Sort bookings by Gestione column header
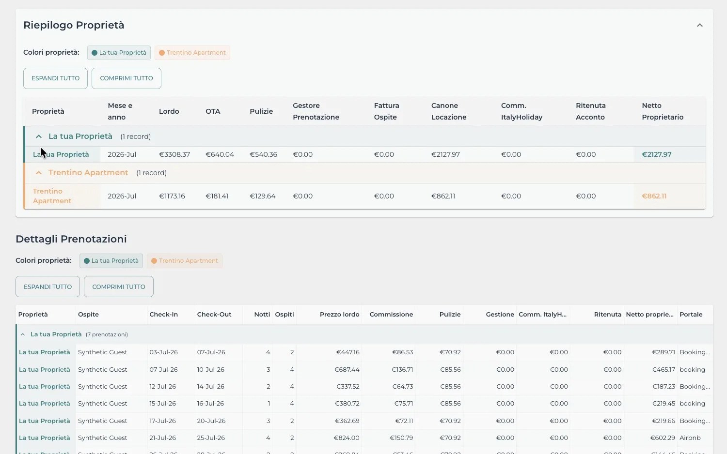 500,315
